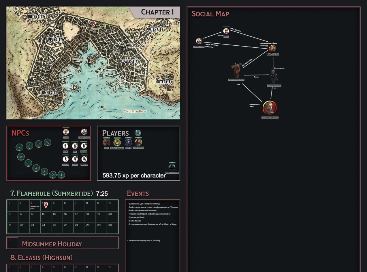Select the Tarina token in the Social Map
Viewport: 367px width, 272px height.
click(226, 31)
